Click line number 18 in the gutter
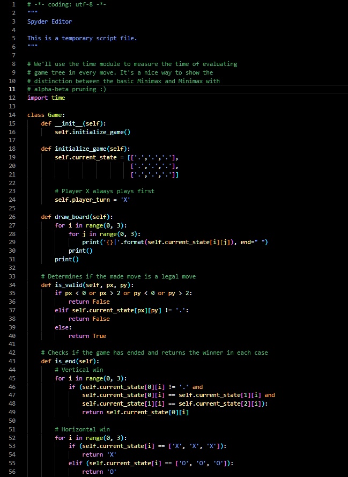Image resolution: width=348 pixels, height=477 pixels. [12, 149]
